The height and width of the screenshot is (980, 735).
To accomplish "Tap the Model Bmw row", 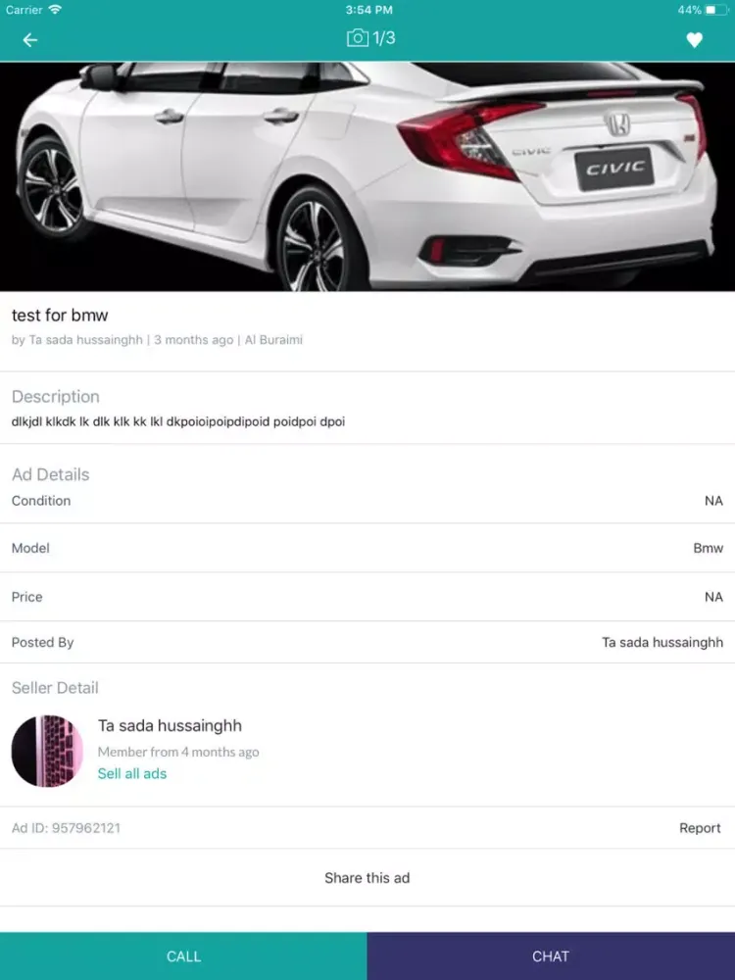I will pos(367,548).
